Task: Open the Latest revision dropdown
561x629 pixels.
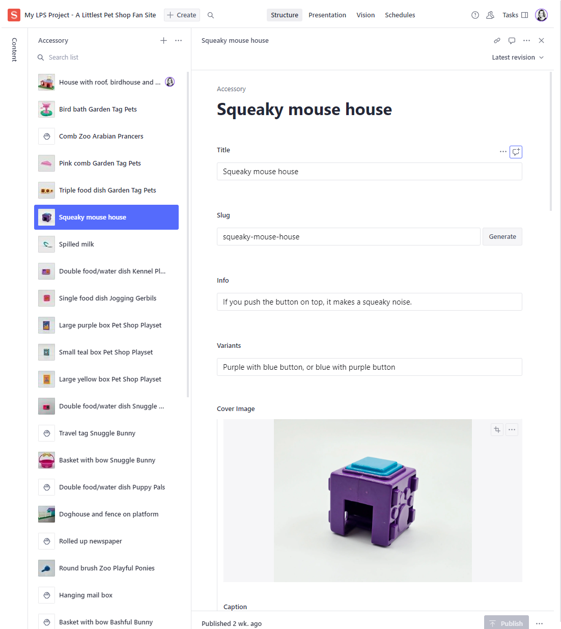Action: pos(517,57)
